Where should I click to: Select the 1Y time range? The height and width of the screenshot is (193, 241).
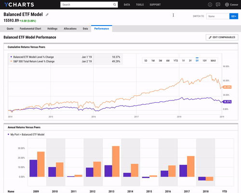click(183, 61)
